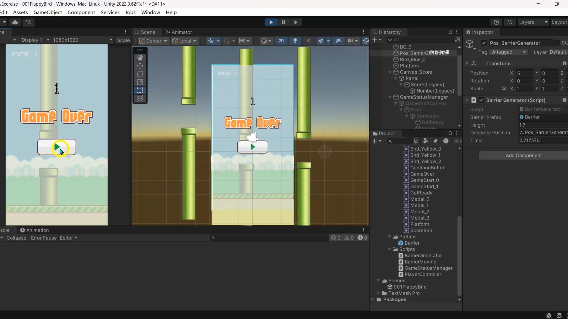Lock the Hierarchy panel
This screenshot has height=319, width=568.
[450, 32]
